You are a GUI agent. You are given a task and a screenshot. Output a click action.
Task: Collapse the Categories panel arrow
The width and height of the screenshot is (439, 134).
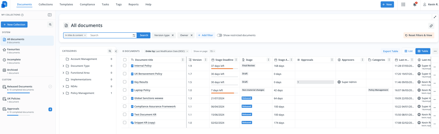116,51
